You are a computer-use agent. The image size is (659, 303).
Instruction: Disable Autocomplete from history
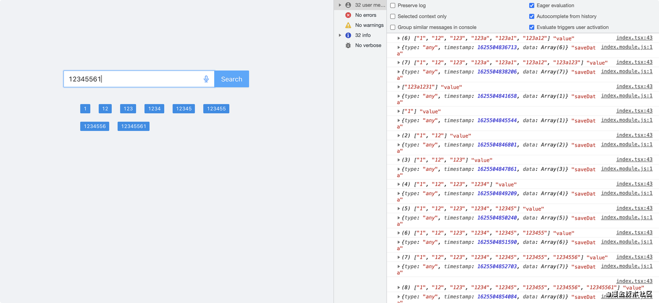click(532, 16)
